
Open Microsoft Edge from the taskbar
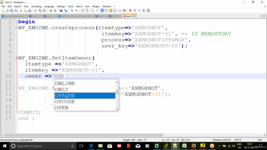[x=91, y=146]
